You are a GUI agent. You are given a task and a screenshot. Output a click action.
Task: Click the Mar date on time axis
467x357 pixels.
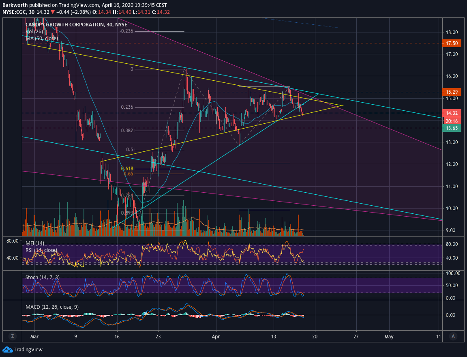(x=34, y=337)
